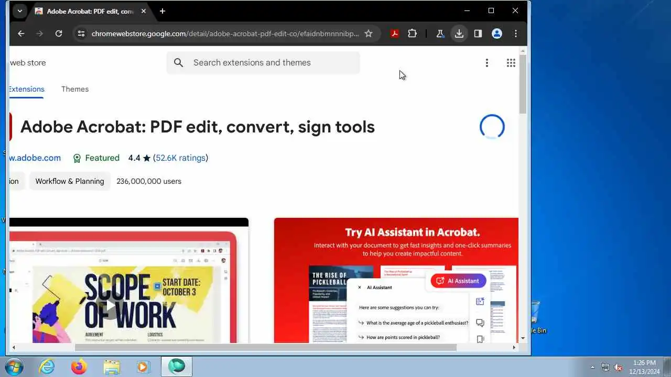Open the Windows Start menu
671x377 pixels.
coord(14,367)
